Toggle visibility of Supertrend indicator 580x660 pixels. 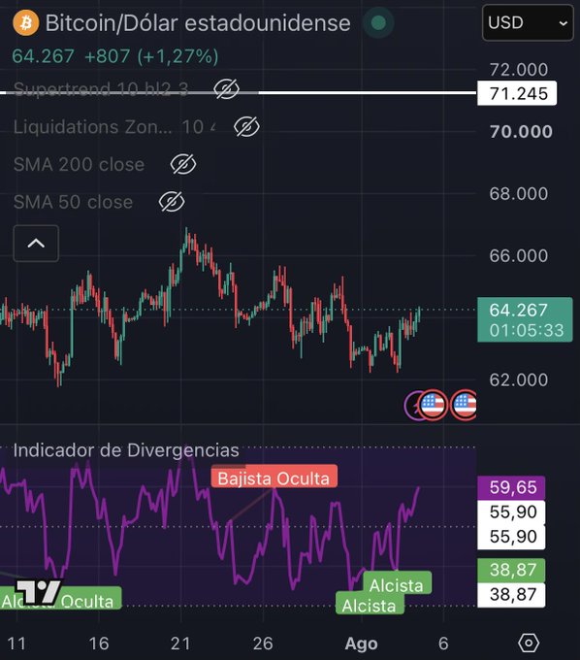(x=226, y=89)
